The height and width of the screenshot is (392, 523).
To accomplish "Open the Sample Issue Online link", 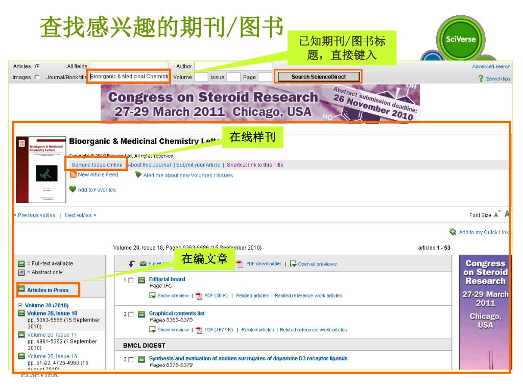I will pyautogui.click(x=97, y=165).
